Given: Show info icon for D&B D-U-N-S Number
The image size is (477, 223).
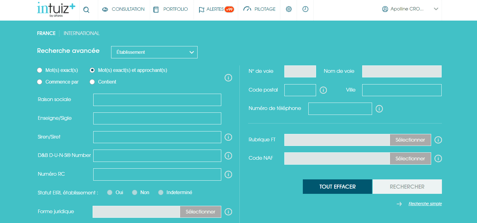Looking at the screenshot, I should 228,156.
